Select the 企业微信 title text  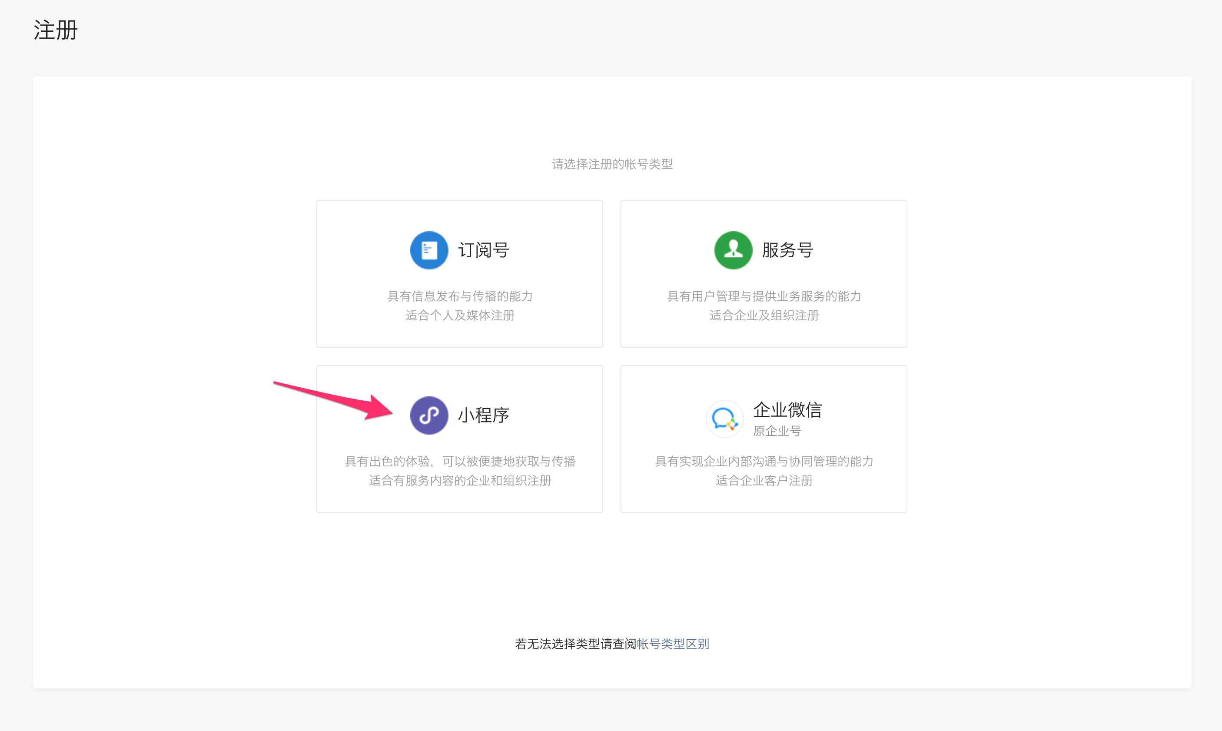787,410
